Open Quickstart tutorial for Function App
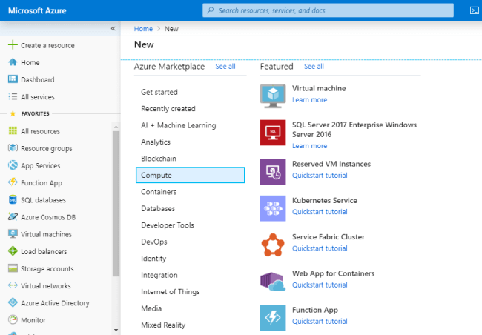 click(320, 322)
